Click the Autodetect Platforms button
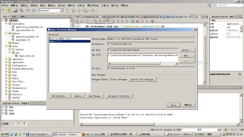The height and width of the screenshot is (137, 244). pos(119,96)
